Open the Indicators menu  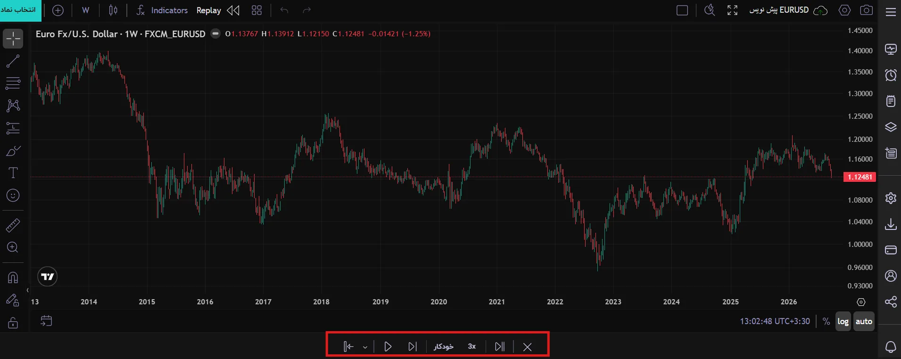pyautogui.click(x=162, y=10)
